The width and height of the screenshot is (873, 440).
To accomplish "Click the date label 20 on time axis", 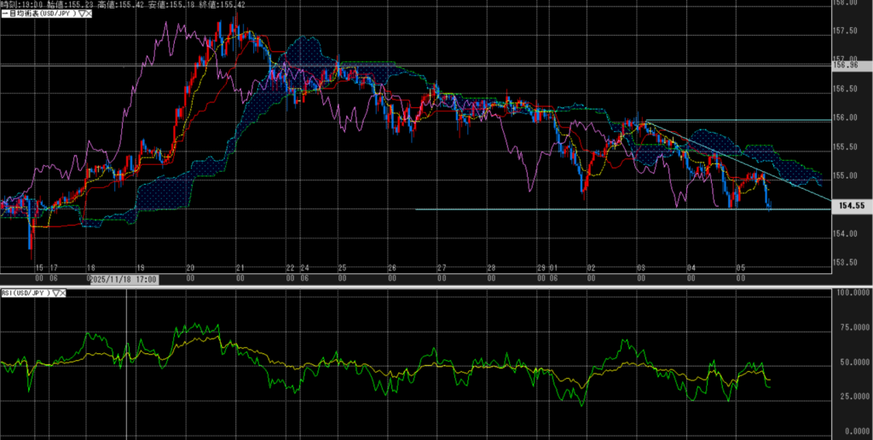I will tap(189, 266).
